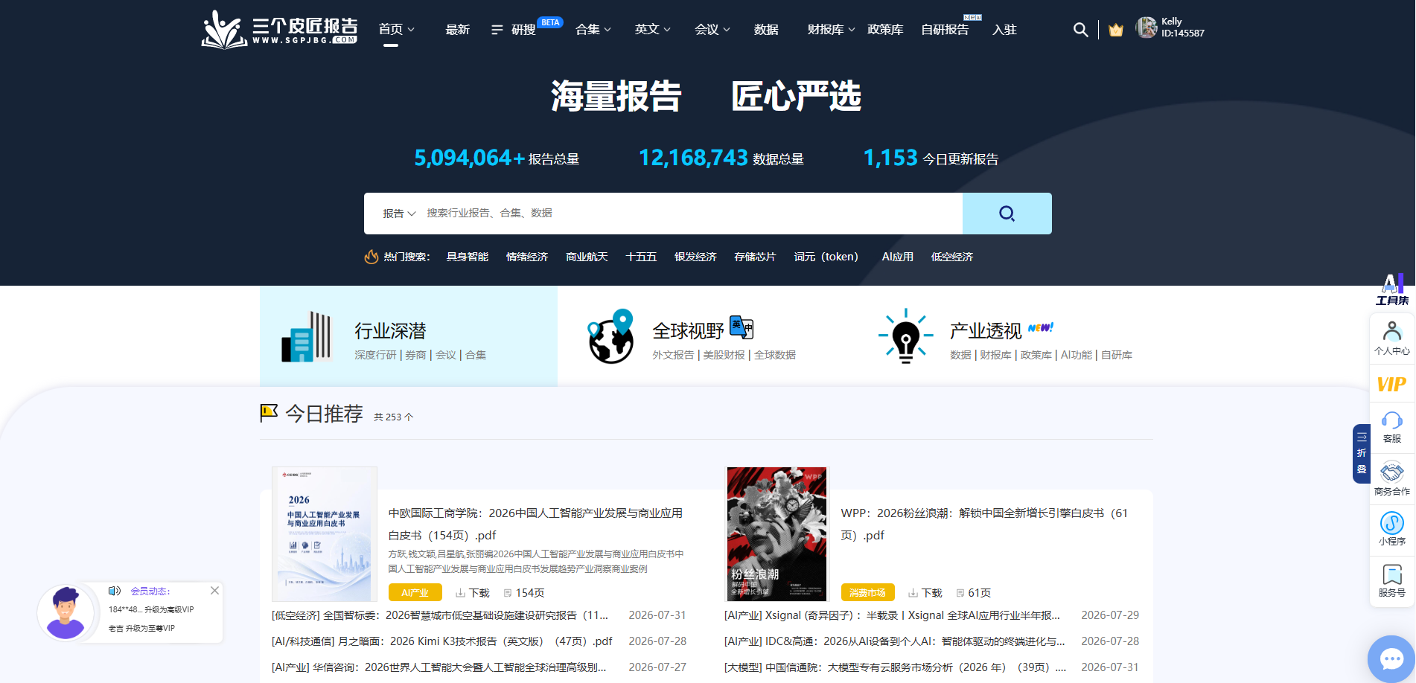
Task: Open the 月之暗面 Kimi K3技术报告 link
Action: pos(442,641)
